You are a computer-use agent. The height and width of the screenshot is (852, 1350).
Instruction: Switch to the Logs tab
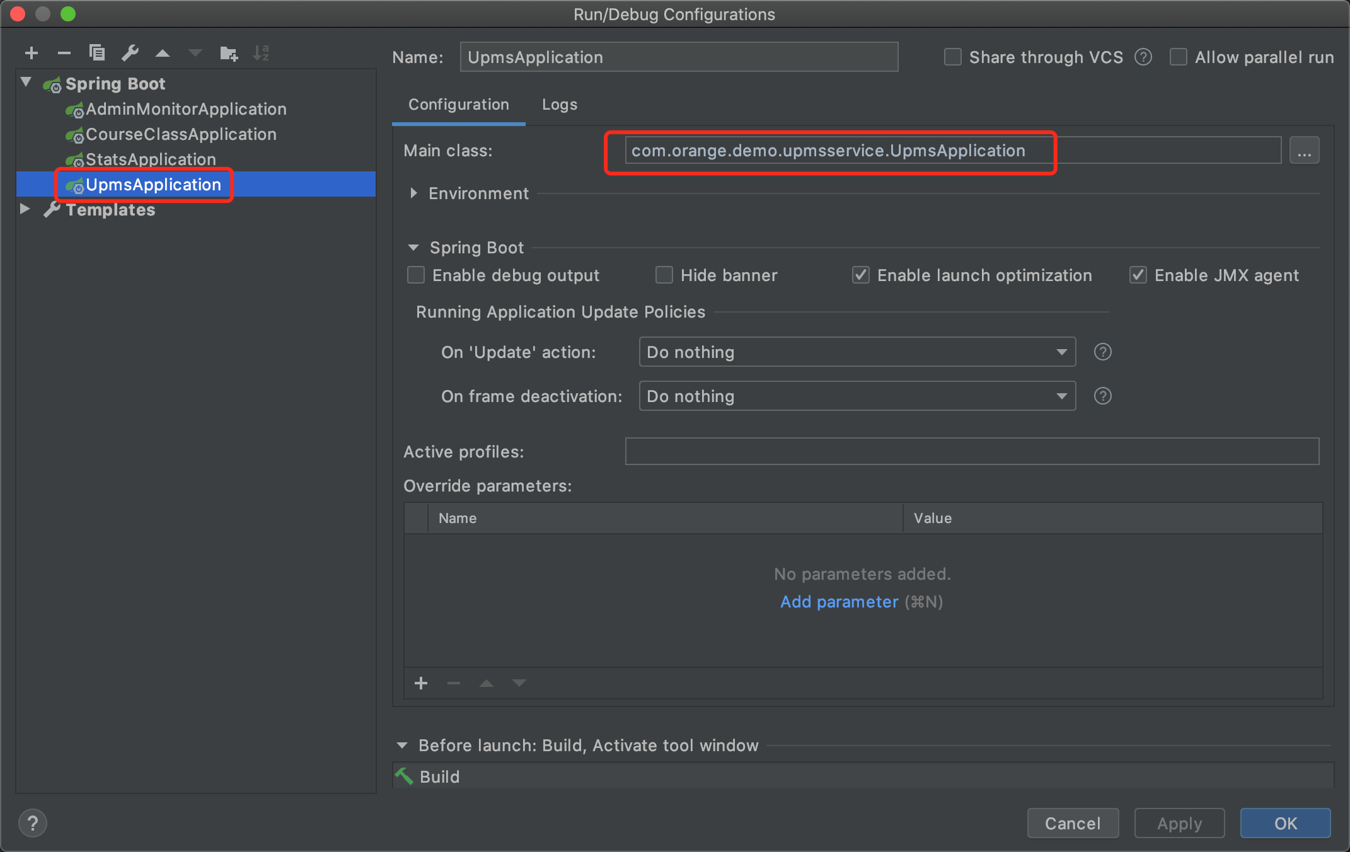[x=559, y=105]
